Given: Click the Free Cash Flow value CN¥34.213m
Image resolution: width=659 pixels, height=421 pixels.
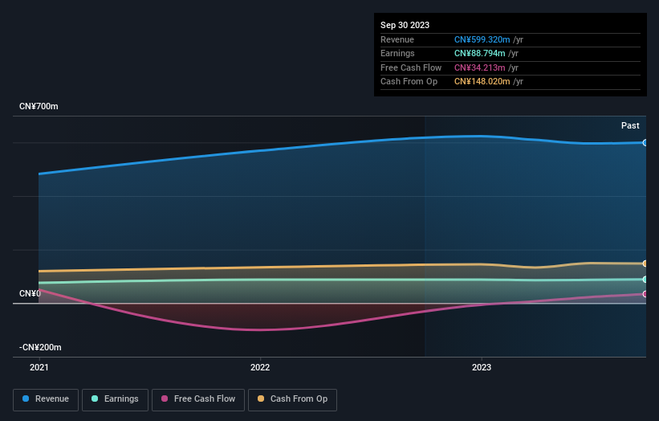Looking at the screenshot, I should coord(479,67).
